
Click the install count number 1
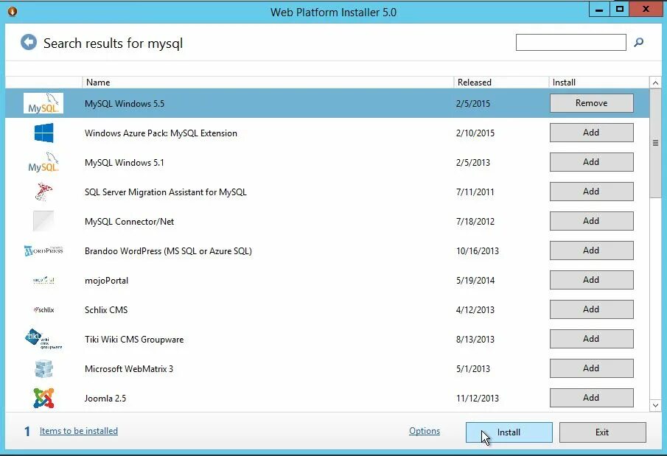pyautogui.click(x=27, y=432)
